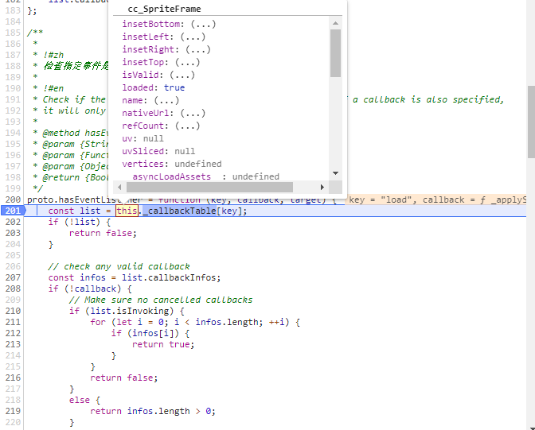Click the 'key = "load"' inline value
This screenshot has height=430, width=535.
coord(381,200)
